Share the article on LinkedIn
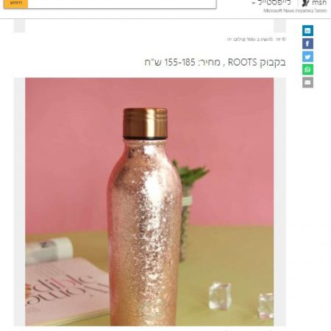This screenshot has height=331, width=331. click(307, 31)
